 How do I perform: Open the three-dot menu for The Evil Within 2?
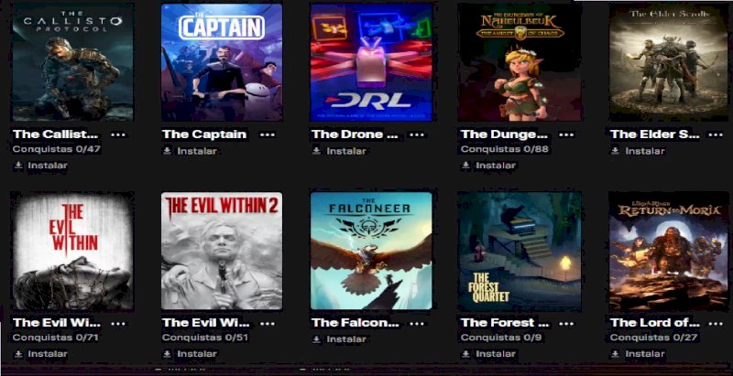268,323
